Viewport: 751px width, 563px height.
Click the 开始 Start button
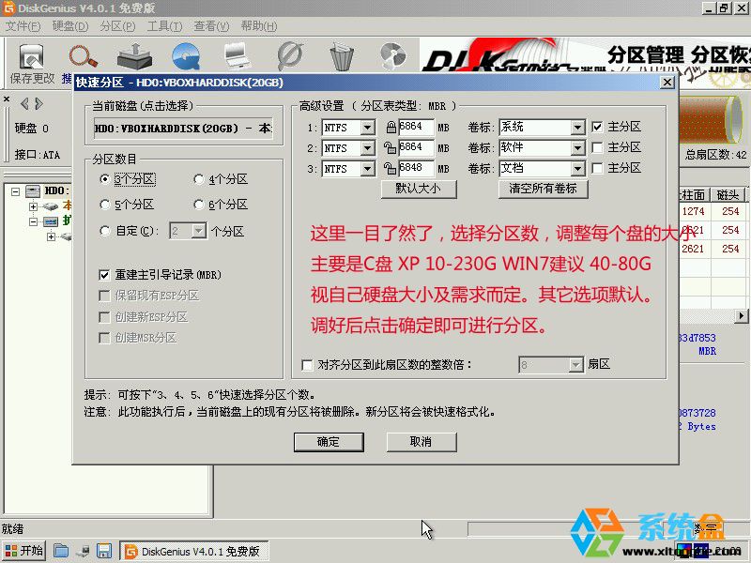[24, 551]
